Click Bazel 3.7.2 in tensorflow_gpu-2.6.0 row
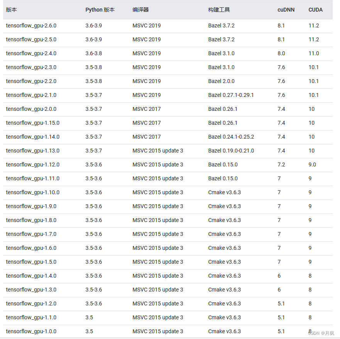This screenshot has height=339, width=340. (221, 25)
